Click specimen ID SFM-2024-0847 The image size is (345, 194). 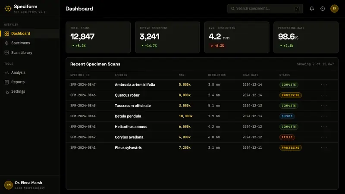[x=83, y=84]
